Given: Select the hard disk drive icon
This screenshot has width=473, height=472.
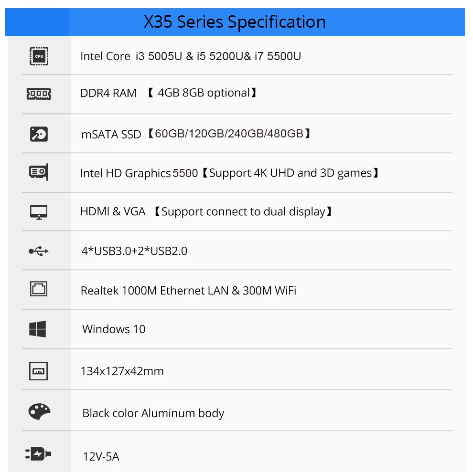Looking at the screenshot, I should [39, 134].
